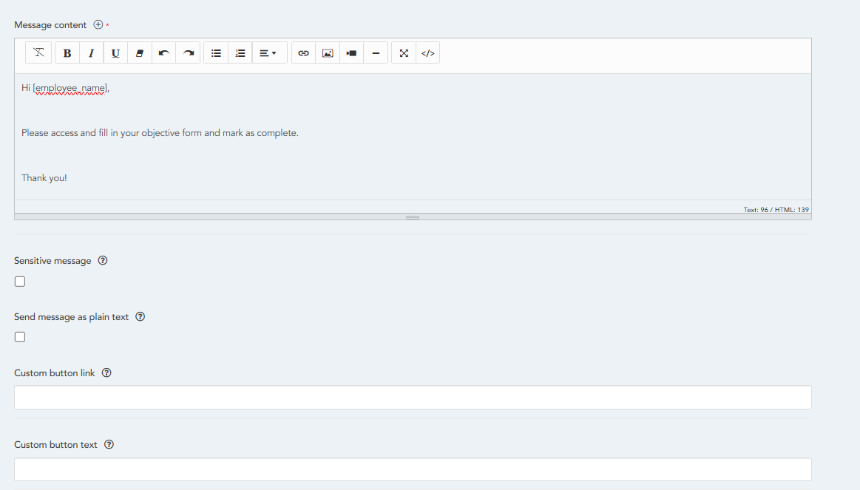Check Send message as plain text
The image size is (860, 490).
(20, 337)
